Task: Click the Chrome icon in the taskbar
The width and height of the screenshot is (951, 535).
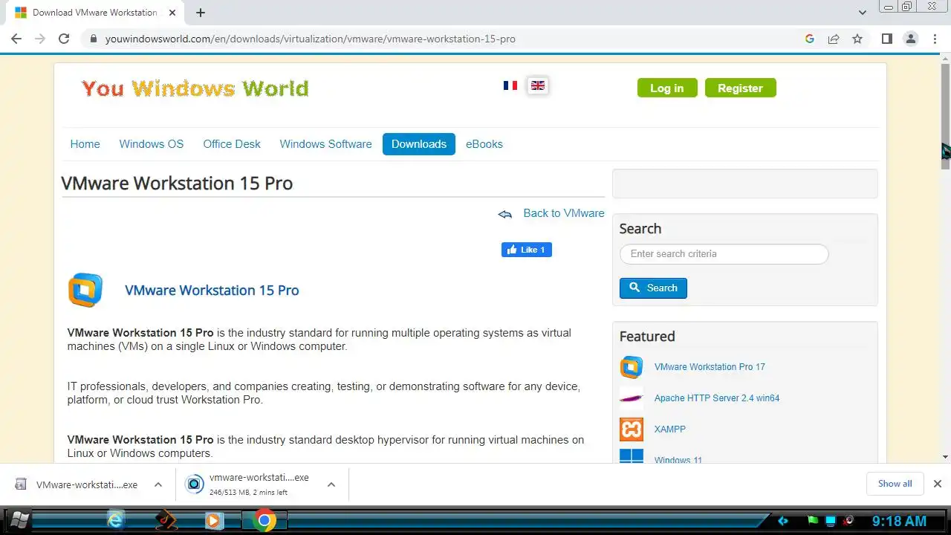Action: coord(264,520)
